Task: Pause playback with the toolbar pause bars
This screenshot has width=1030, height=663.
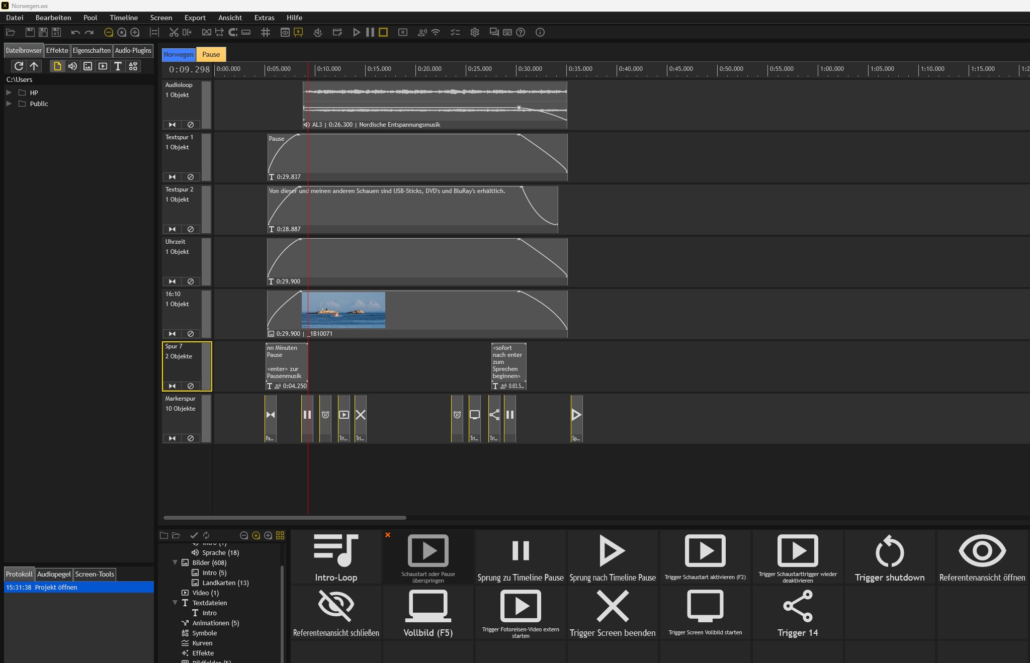Action: click(370, 32)
